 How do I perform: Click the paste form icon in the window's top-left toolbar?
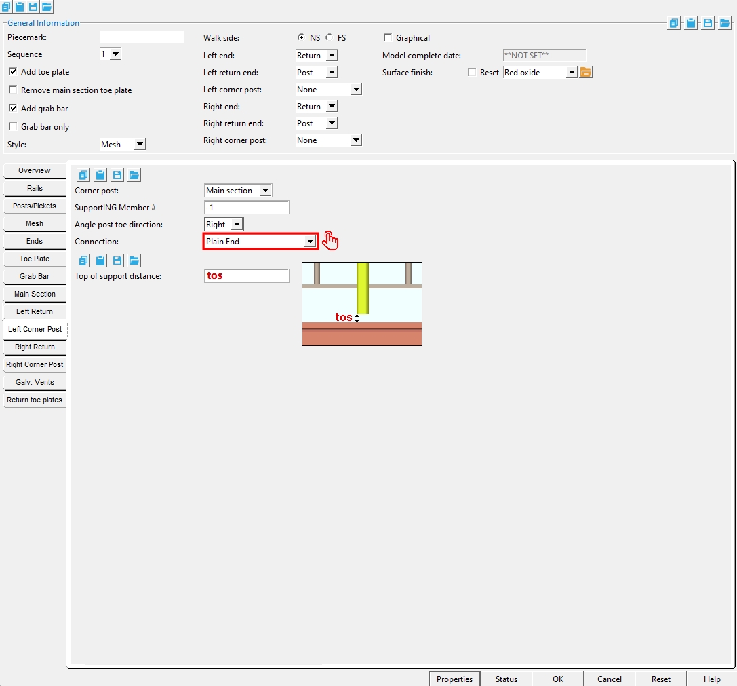point(19,6)
